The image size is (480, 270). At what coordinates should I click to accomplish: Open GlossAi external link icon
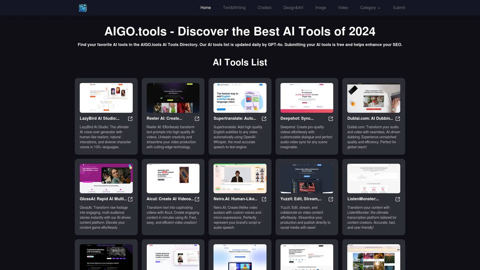(130, 199)
